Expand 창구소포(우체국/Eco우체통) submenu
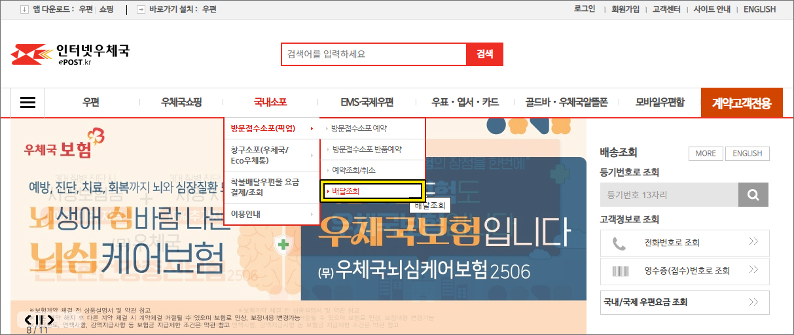794x335 pixels. point(272,155)
